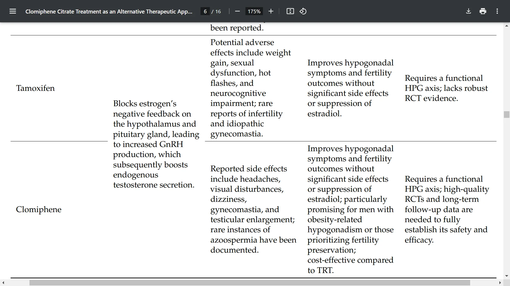Click the scroll down arrow
This screenshot has height=286, width=510.
pos(507,276)
